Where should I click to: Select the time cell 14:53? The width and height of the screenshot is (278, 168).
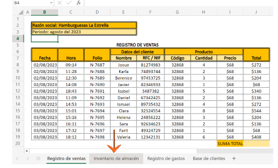point(71,104)
